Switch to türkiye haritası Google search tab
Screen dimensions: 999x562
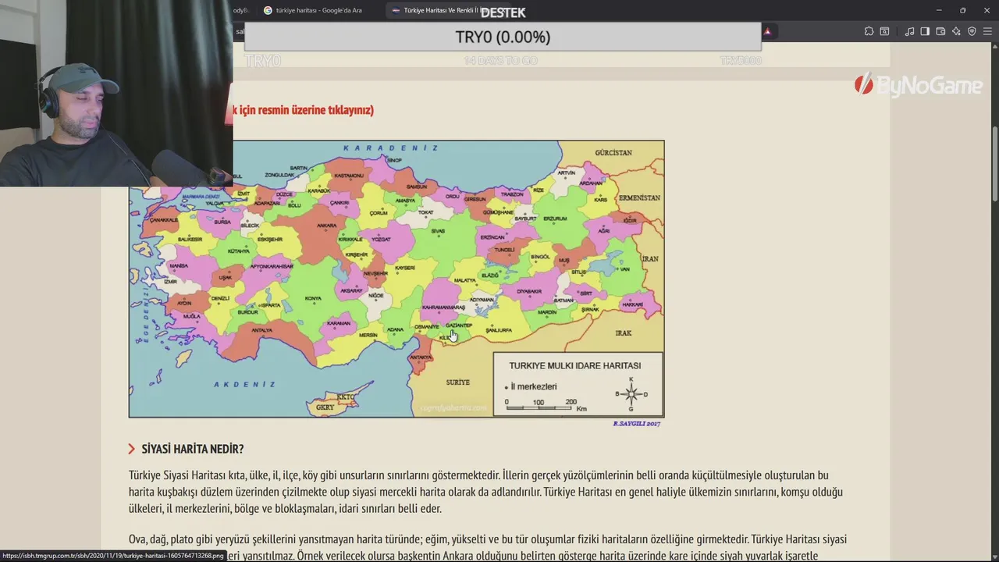coord(318,10)
